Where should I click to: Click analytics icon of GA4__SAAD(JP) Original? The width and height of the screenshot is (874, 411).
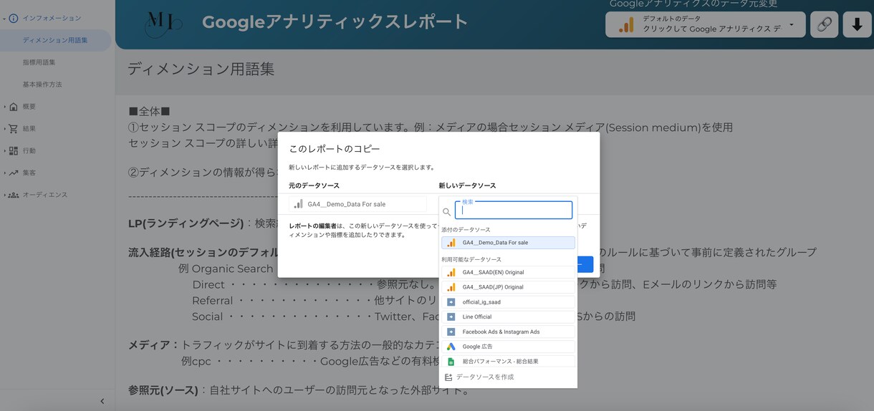[451, 287]
